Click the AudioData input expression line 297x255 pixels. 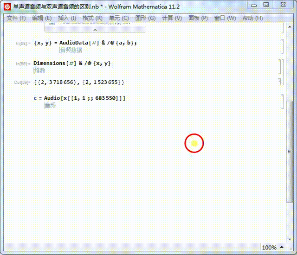pyautogui.click(x=85, y=43)
